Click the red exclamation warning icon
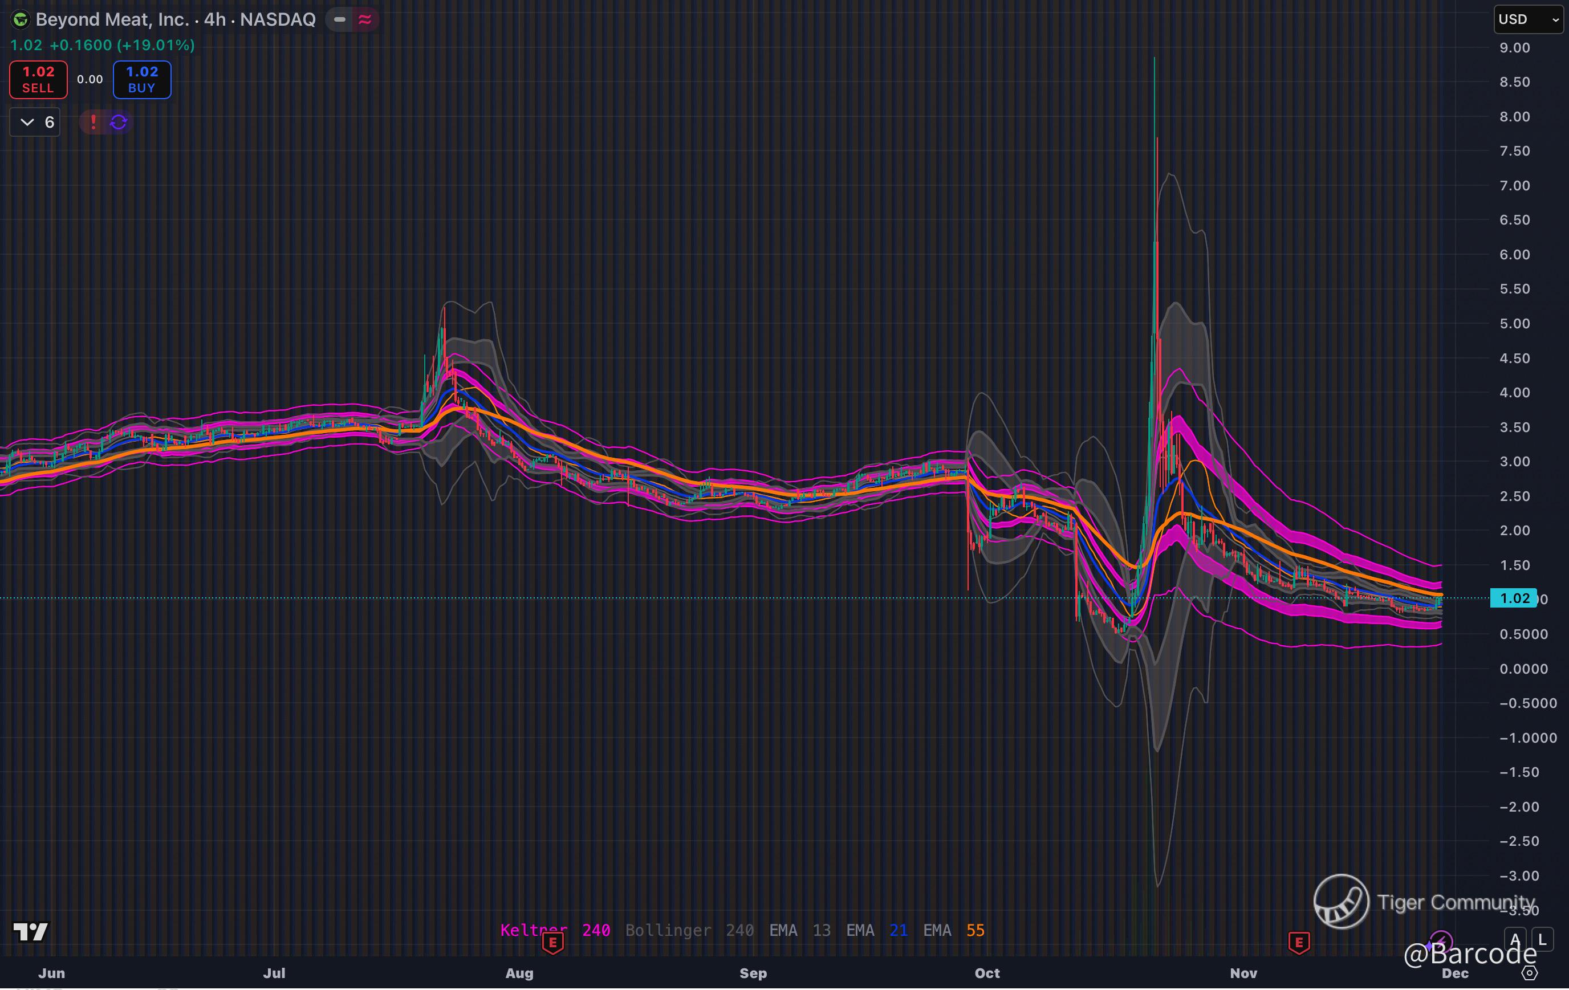The width and height of the screenshot is (1569, 990). (x=93, y=122)
